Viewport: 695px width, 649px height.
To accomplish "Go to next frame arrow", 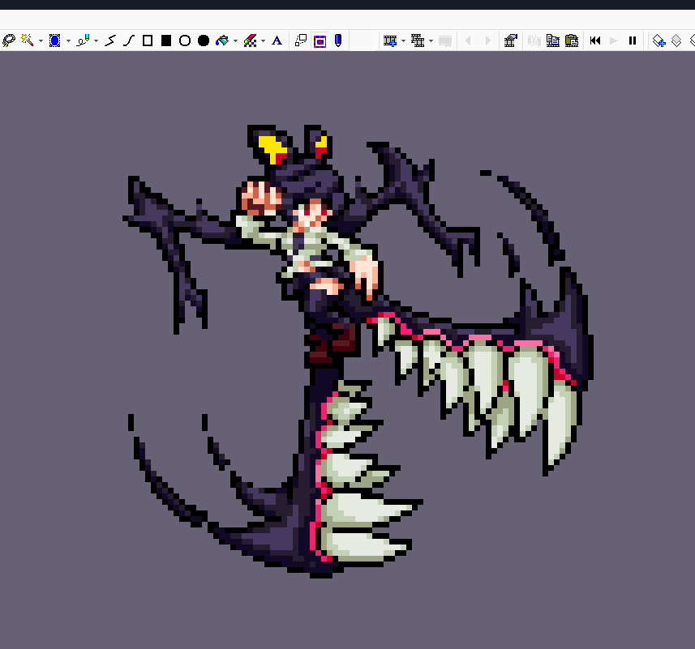I will click(x=487, y=41).
